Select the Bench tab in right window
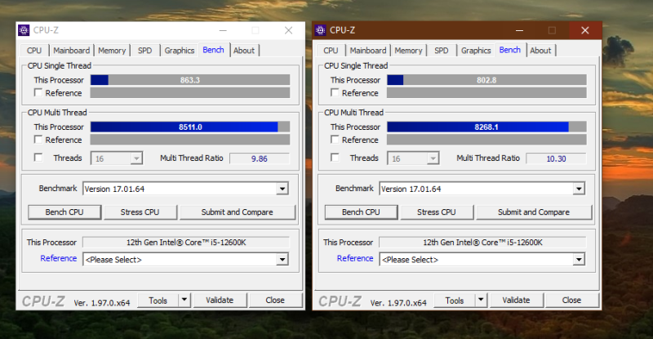653x339 pixels. [510, 50]
